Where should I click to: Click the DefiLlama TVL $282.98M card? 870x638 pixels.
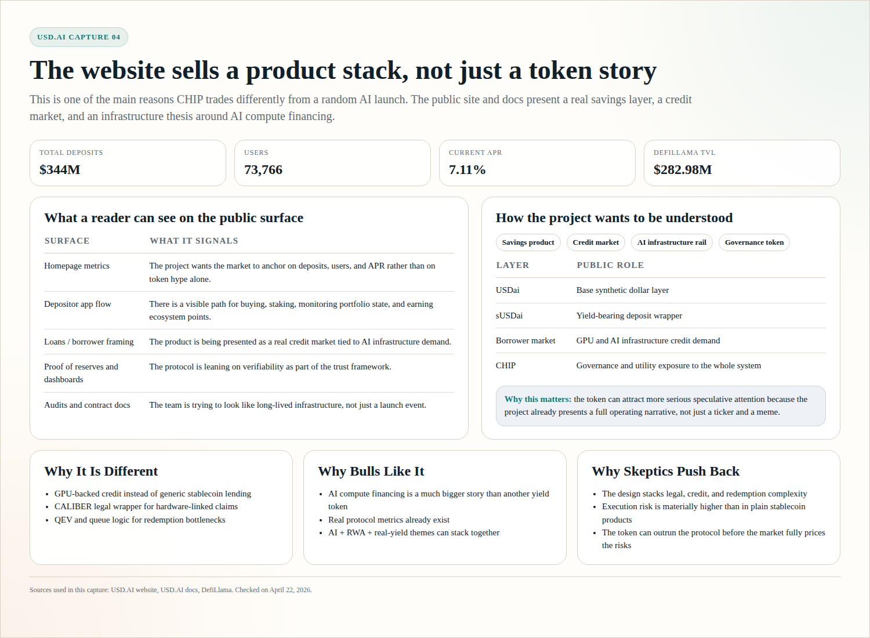click(742, 163)
